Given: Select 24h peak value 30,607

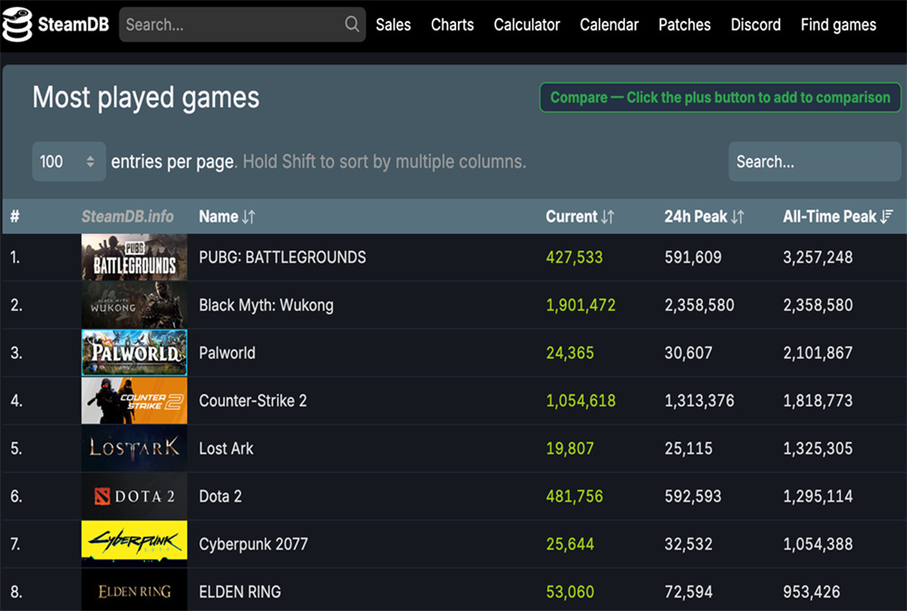Looking at the screenshot, I should click(x=688, y=353).
